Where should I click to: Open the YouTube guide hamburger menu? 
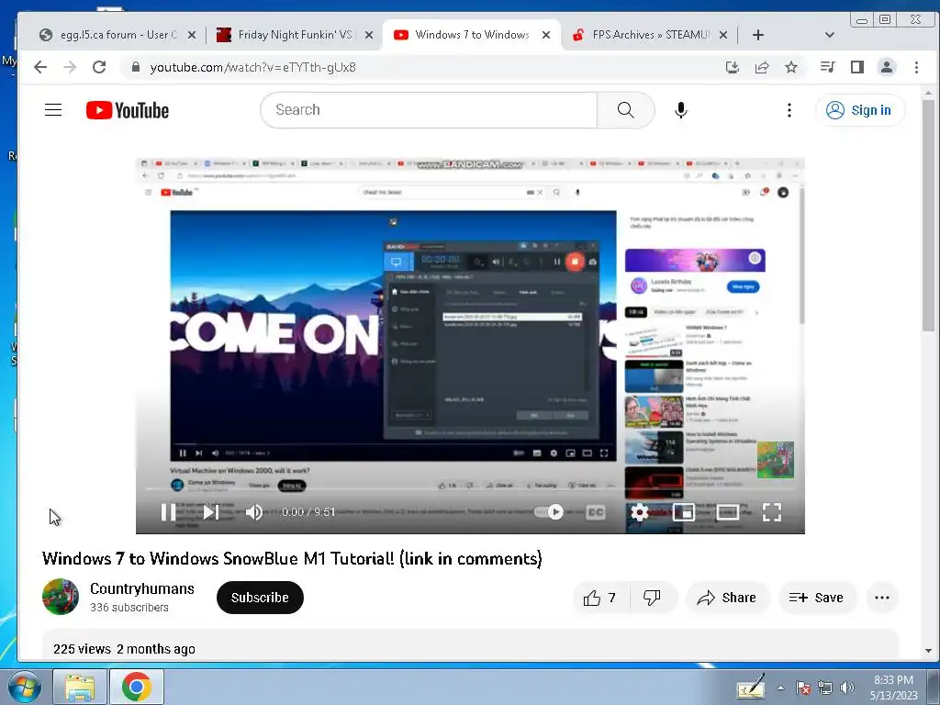[x=53, y=110]
